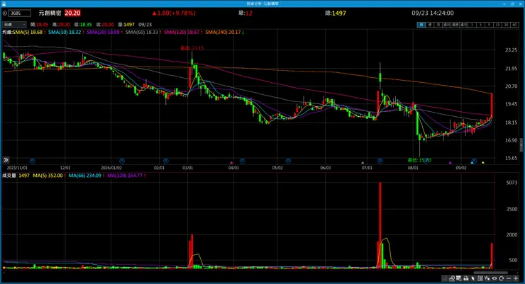525x284 pixels.
Task: Zoom in the chart with the plus icon
Action: (x=516, y=278)
